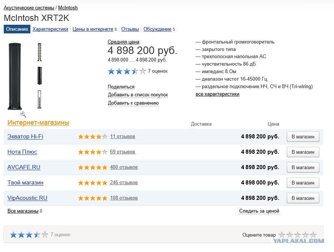The height and width of the screenshot is (252, 334).
Task: Open the AVCAFE.RU store link
Action: tap(24, 167)
